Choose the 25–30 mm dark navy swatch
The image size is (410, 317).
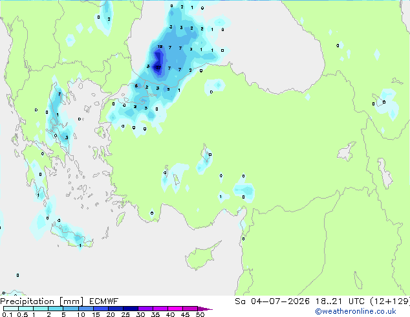click(131, 309)
